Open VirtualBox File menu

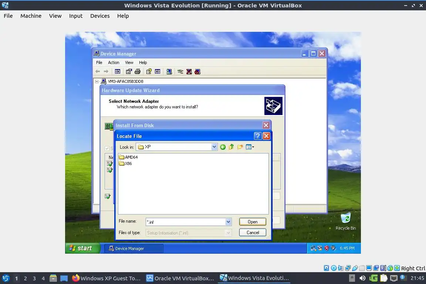pos(8,16)
